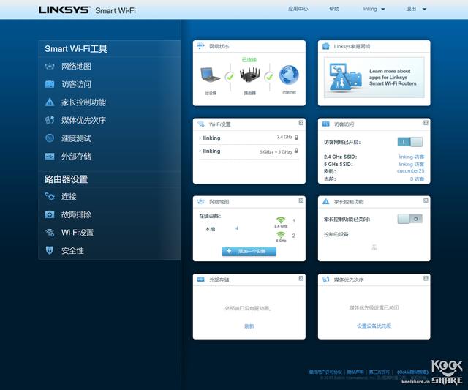Click the 外部存储 widget header icon

[x=200, y=280]
